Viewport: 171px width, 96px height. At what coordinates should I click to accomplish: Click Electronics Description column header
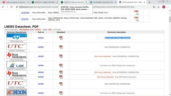[x=116, y=32]
